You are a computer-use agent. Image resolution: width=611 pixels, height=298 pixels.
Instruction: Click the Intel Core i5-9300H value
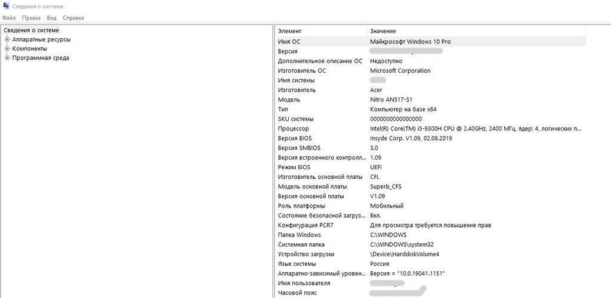tap(476, 128)
